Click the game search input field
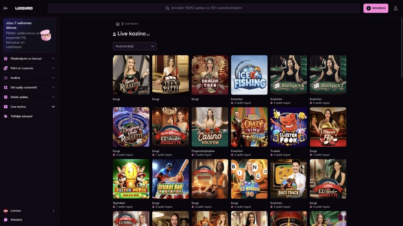 coord(204,8)
